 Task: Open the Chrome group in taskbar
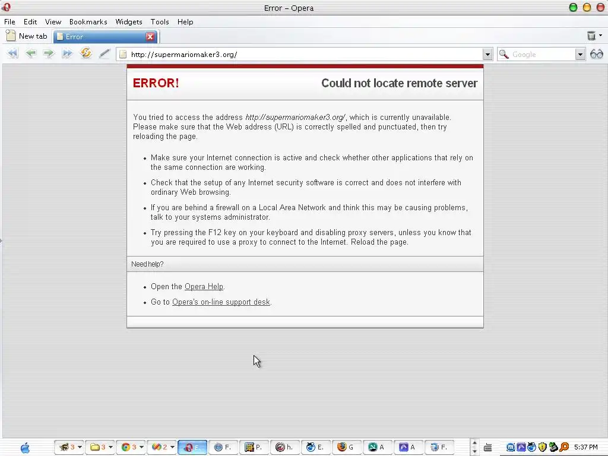tap(130, 447)
